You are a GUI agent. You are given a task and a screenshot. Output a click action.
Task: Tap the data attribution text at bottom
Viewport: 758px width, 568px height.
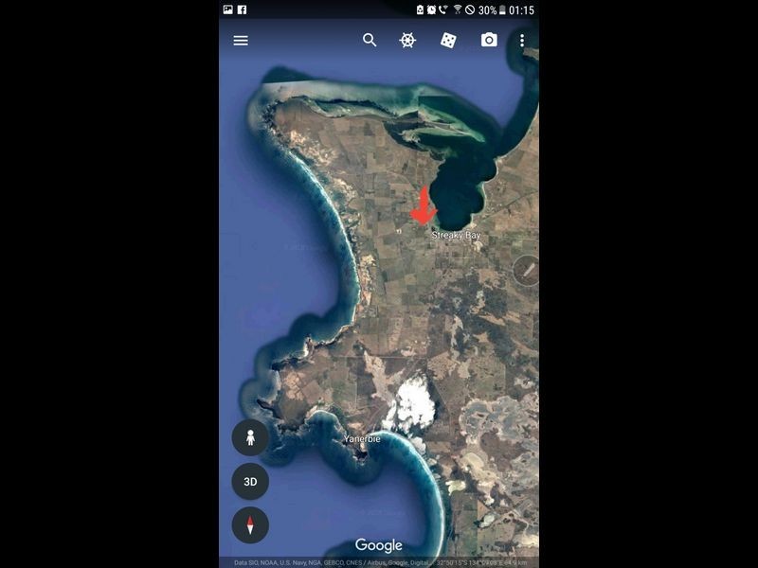(x=380, y=562)
